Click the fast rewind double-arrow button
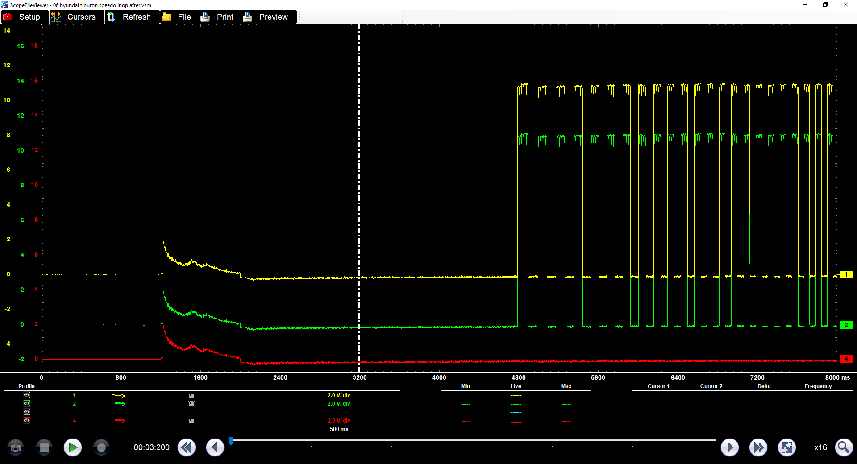 point(187,447)
